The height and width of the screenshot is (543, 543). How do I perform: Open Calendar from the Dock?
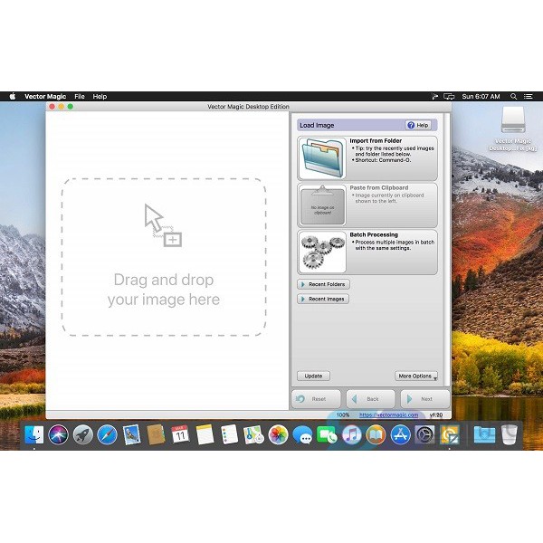pos(180,434)
